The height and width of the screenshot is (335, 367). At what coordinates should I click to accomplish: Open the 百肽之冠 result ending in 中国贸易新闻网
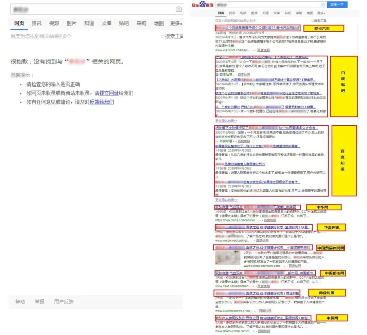tap(263, 247)
